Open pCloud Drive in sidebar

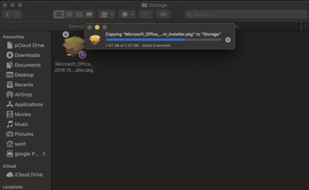click(26, 45)
